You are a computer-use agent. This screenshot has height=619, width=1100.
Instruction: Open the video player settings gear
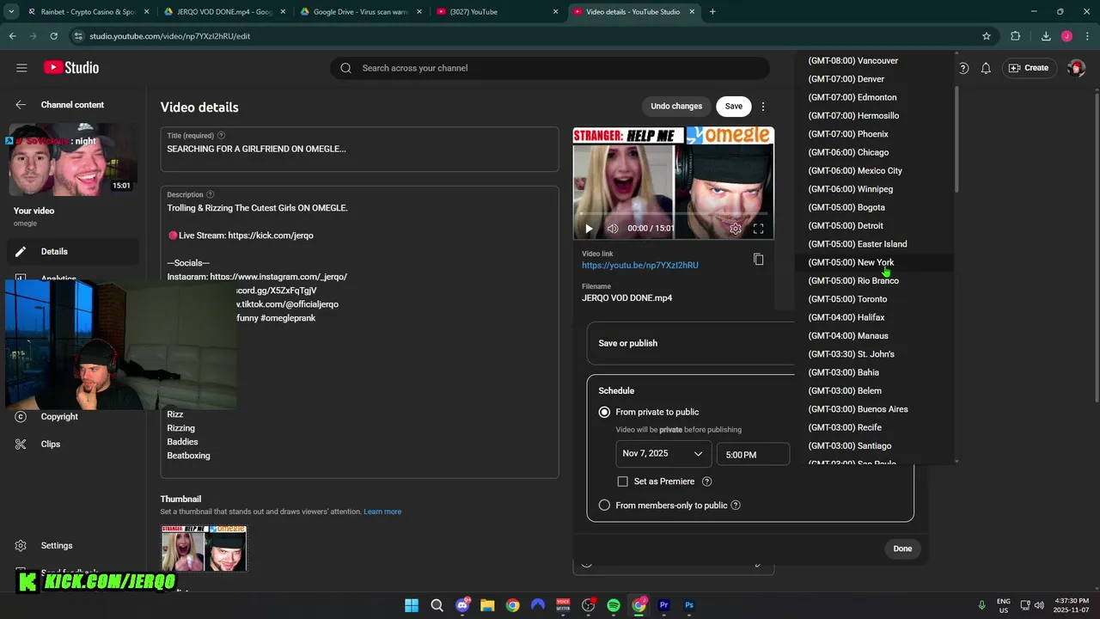[736, 229]
